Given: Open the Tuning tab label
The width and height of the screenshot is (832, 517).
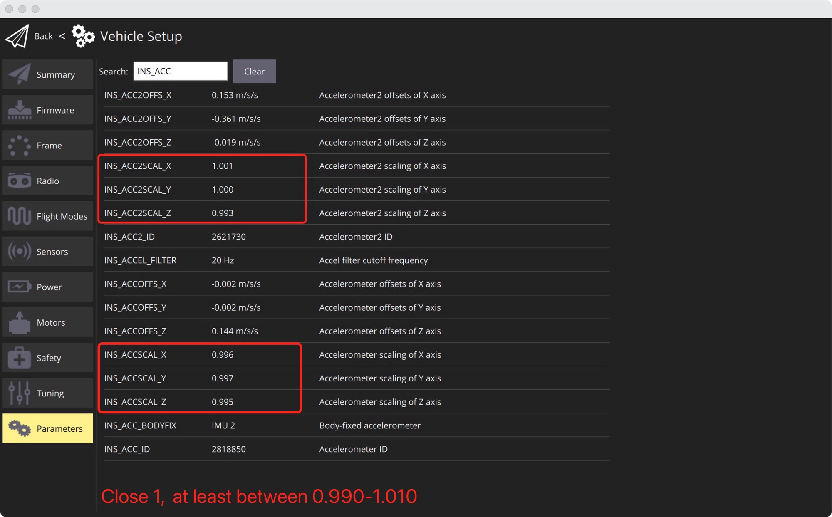Looking at the screenshot, I should click(x=50, y=393).
